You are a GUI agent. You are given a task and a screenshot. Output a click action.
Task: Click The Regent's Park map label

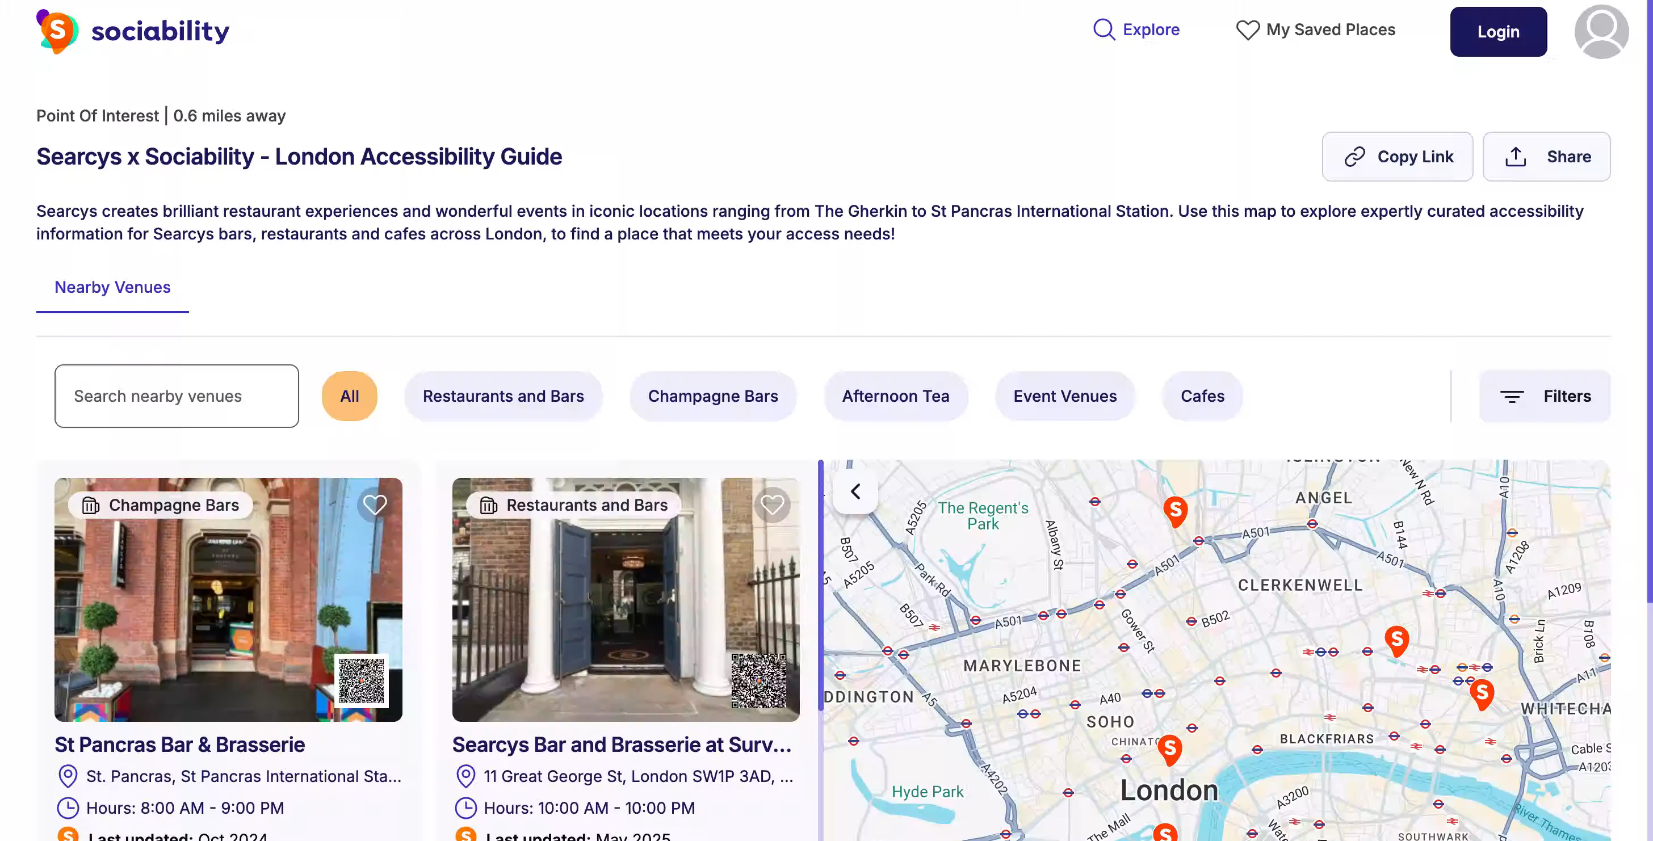tap(983, 516)
